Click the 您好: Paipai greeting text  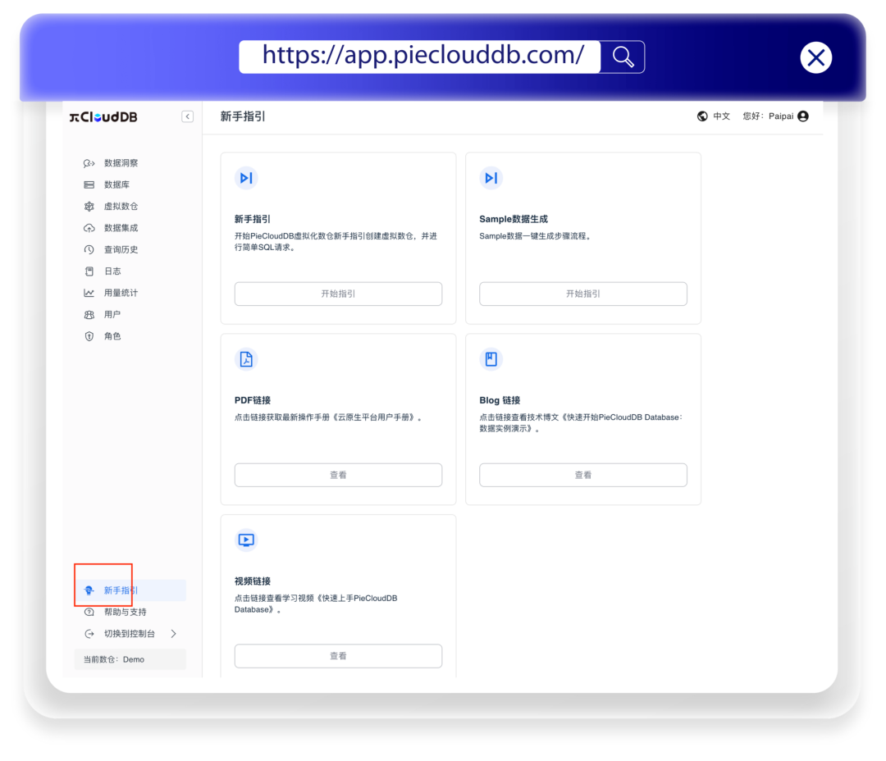coord(768,116)
